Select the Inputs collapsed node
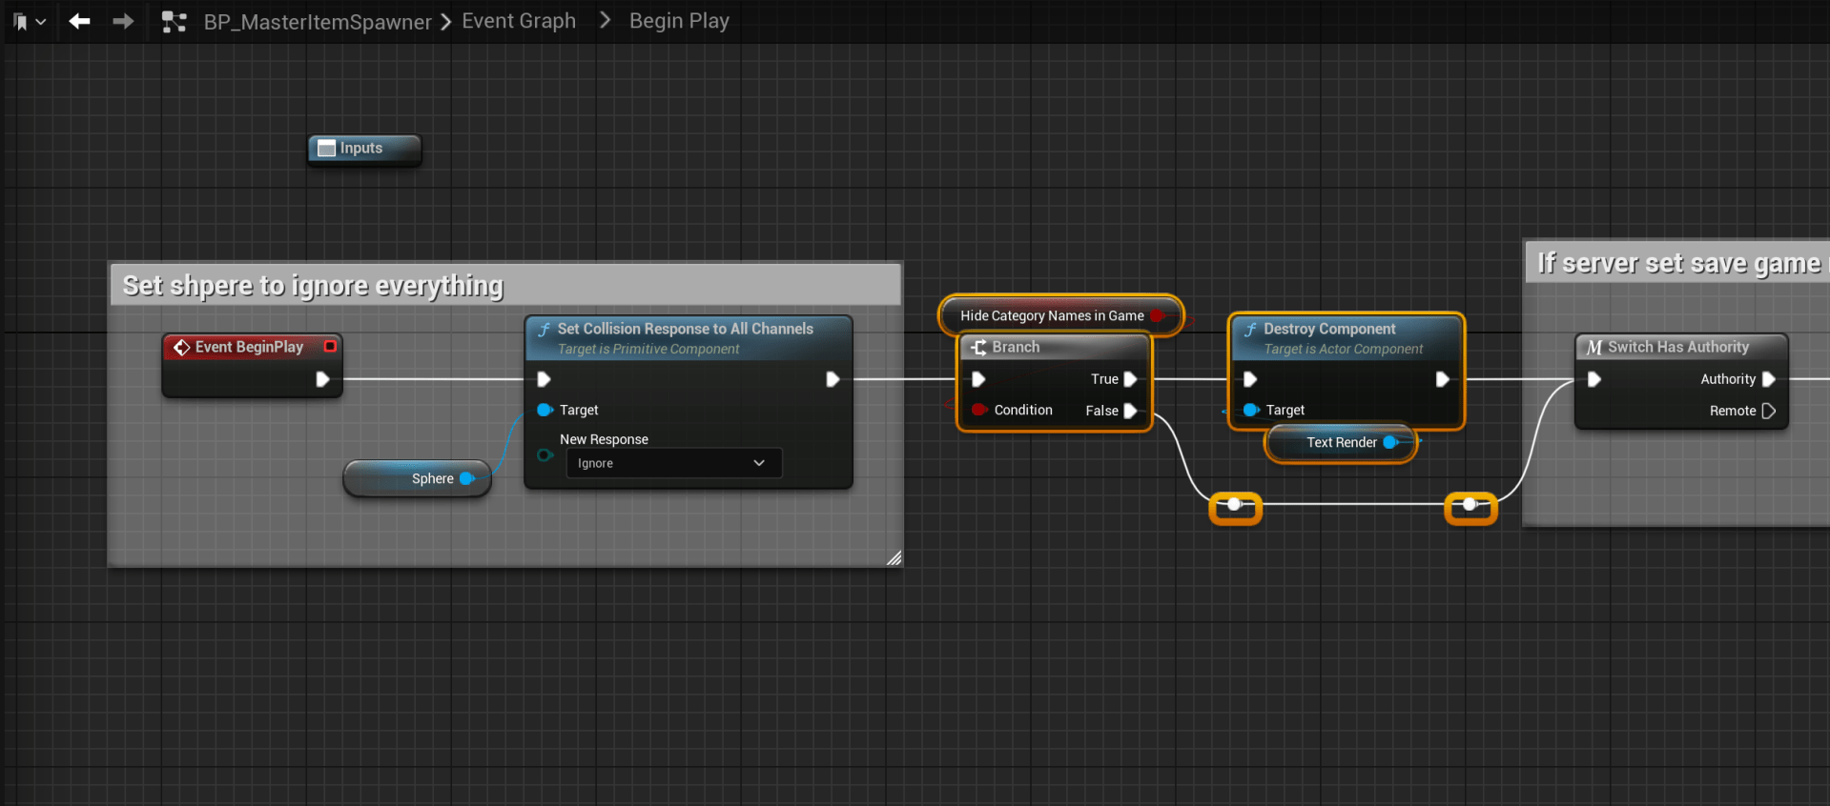 [362, 149]
